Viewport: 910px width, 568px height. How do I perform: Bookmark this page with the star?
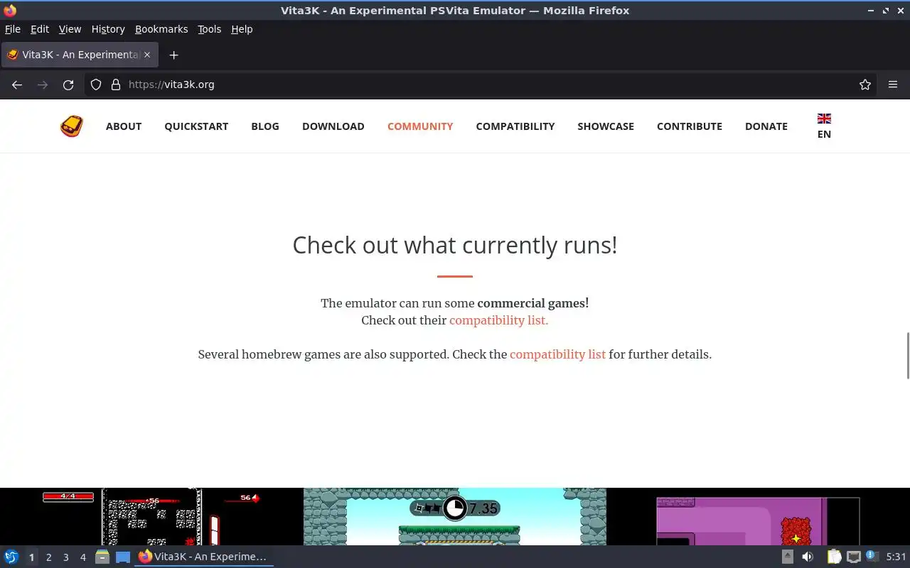[x=865, y=84]
